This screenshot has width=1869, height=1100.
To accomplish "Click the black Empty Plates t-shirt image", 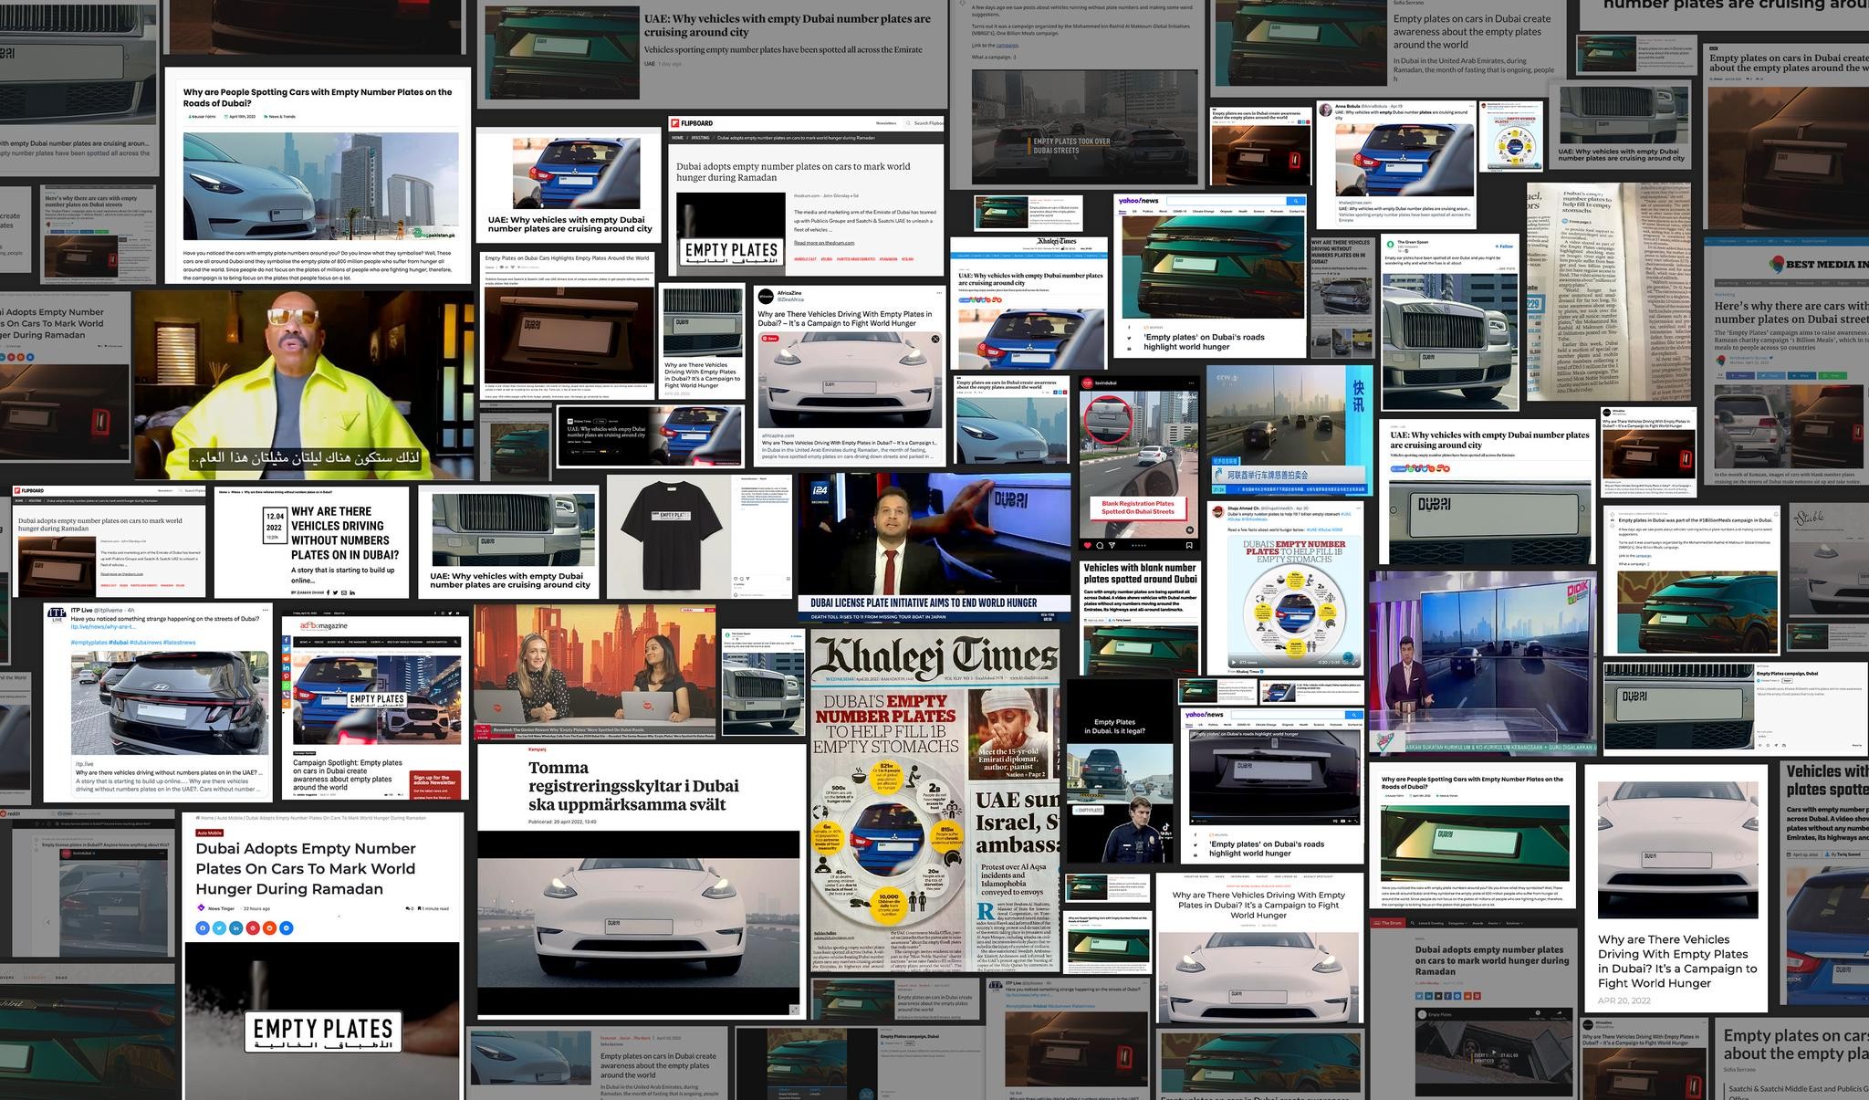I will (671, 534).
